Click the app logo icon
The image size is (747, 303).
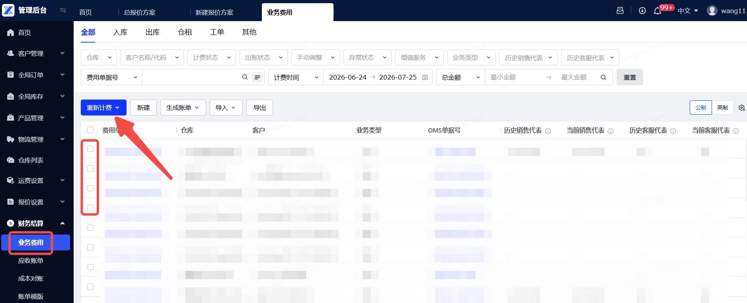tap(8, 10)
